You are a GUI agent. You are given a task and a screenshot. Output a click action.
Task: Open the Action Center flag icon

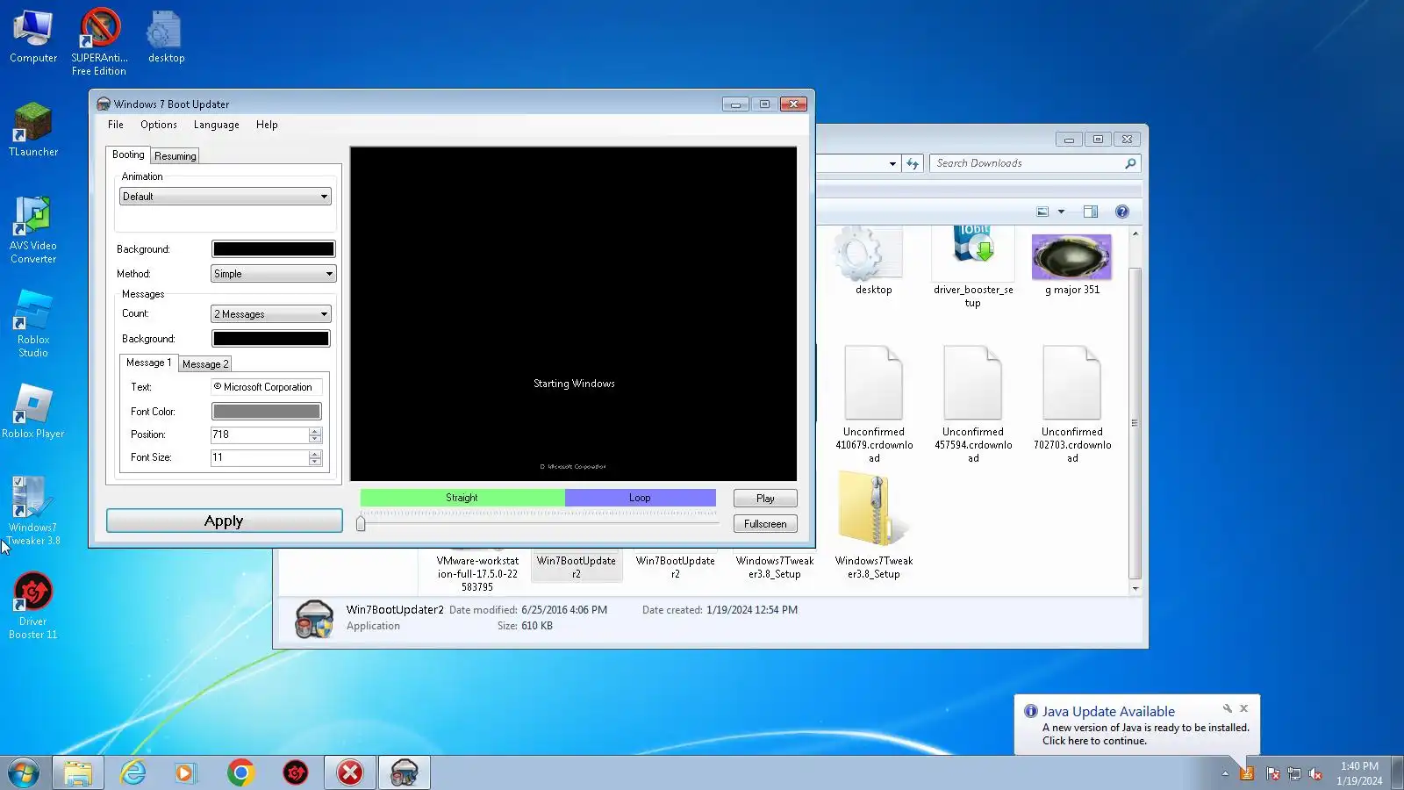click(x=1272, y=773)
